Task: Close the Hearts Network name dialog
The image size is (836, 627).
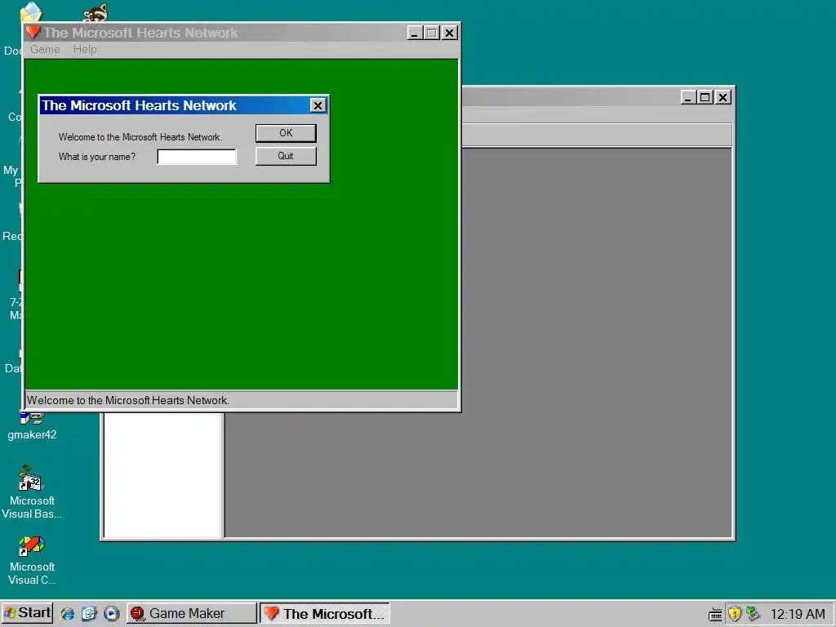Action: 318,105
